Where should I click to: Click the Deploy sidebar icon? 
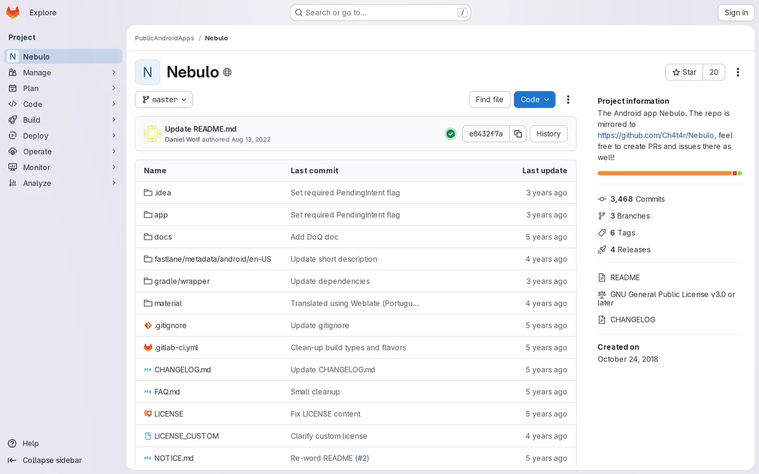(13, 136)
